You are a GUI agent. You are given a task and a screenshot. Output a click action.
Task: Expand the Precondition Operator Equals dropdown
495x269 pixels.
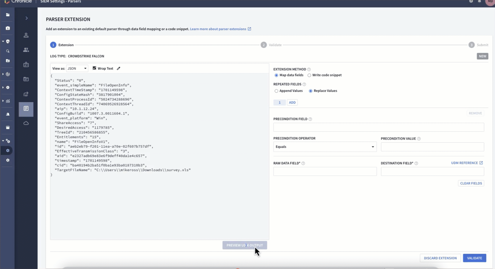pos(325,147)
